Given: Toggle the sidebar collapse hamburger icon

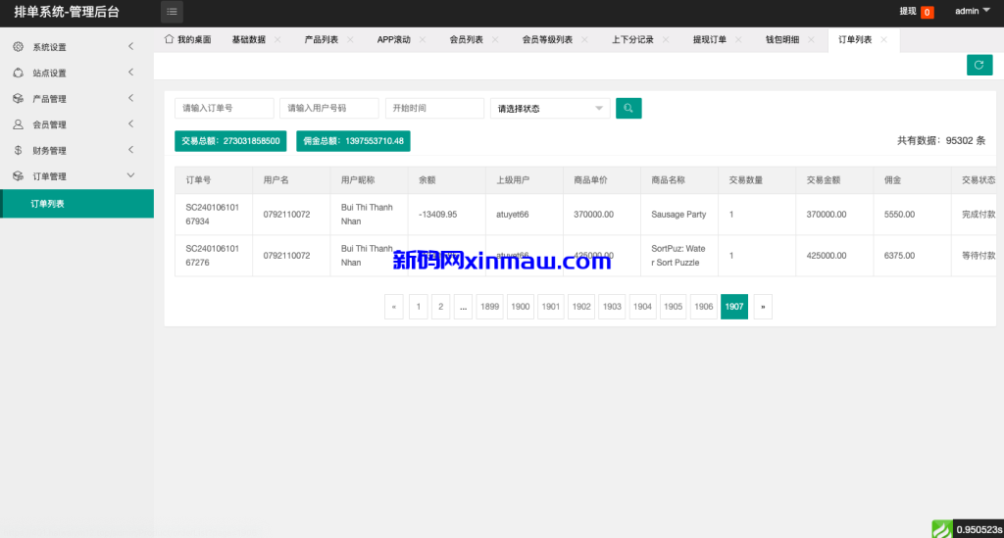Looking at the screenshot, I should coord(172,12).
